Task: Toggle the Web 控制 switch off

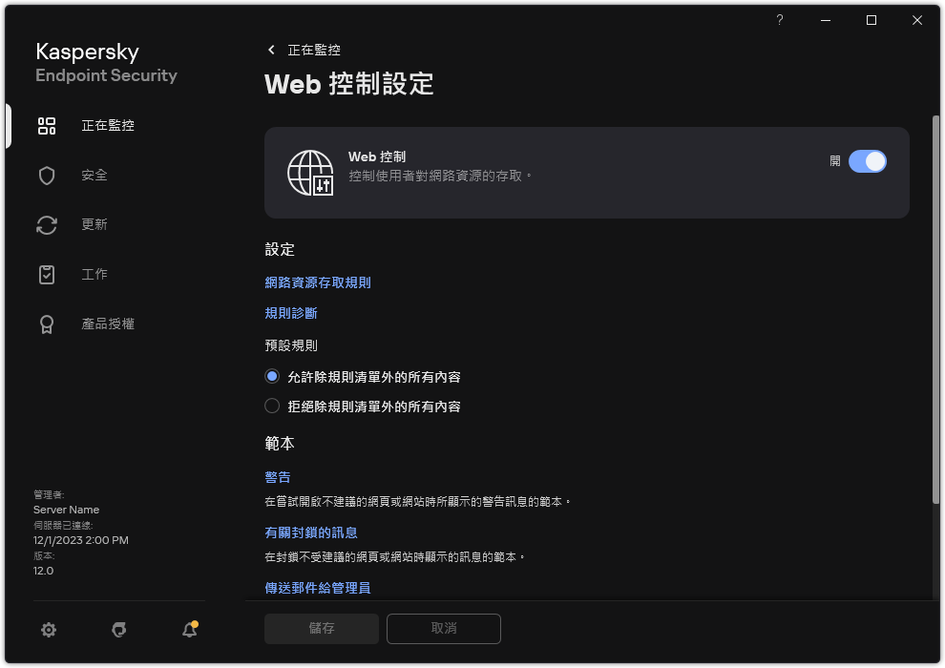Action: coord(868,161)
